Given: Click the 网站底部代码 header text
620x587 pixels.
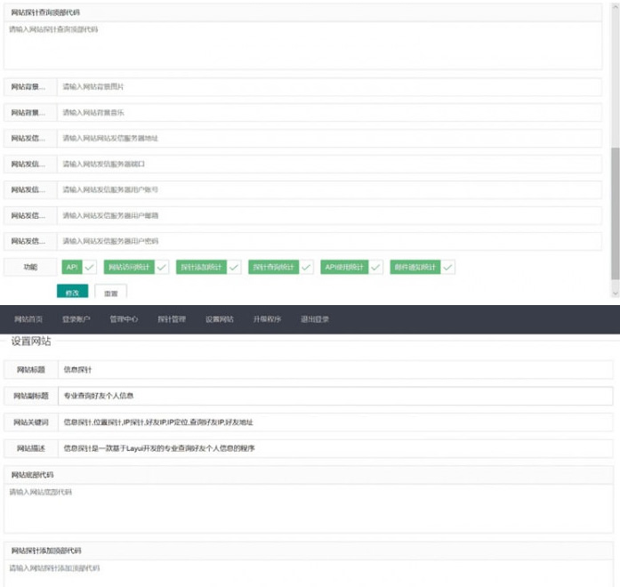Looking at the screenshot, I should click(x=32, y=475).
